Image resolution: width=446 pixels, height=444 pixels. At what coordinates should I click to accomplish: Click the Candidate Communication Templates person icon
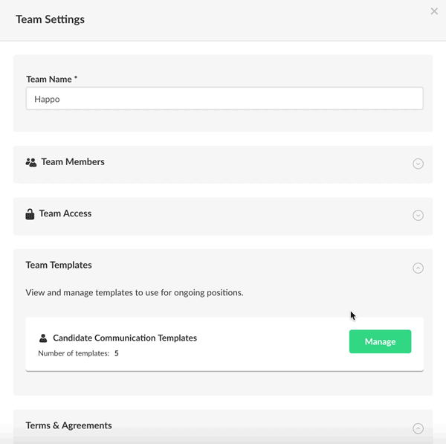[43, 338]
